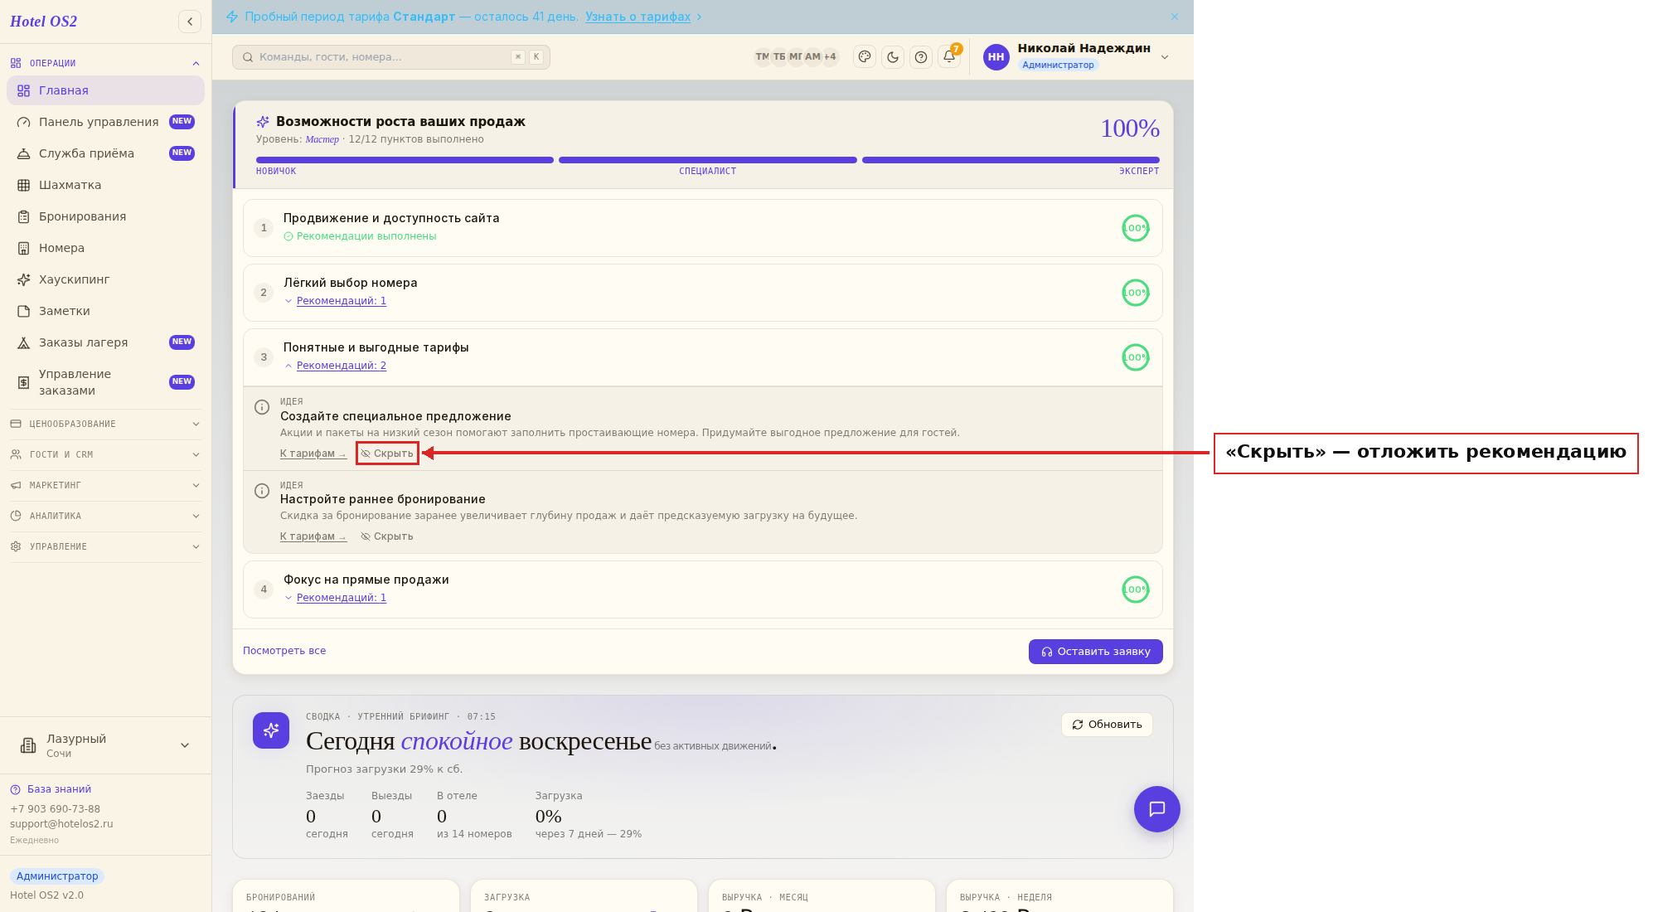The width and height of the screenshot is (1658, 912).
Task: Expand the Маркетинг sidebar section
Action: [105, 485]
